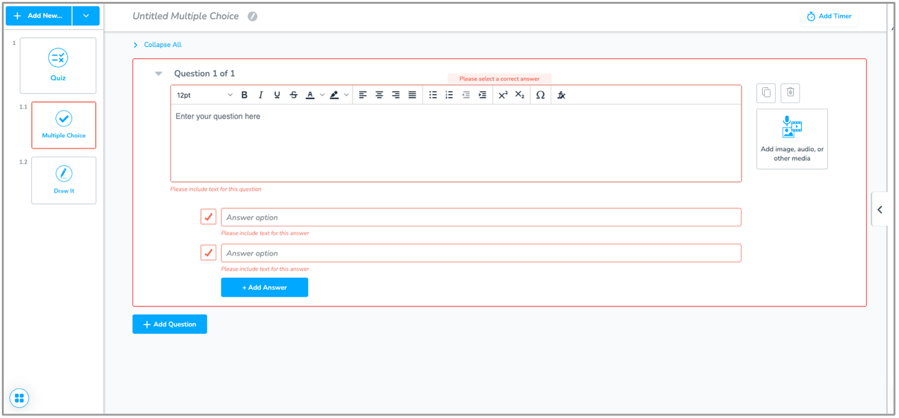Duplicate the question using copy icon
Viewport: 899px width, 418px height.
click(766, 93)
